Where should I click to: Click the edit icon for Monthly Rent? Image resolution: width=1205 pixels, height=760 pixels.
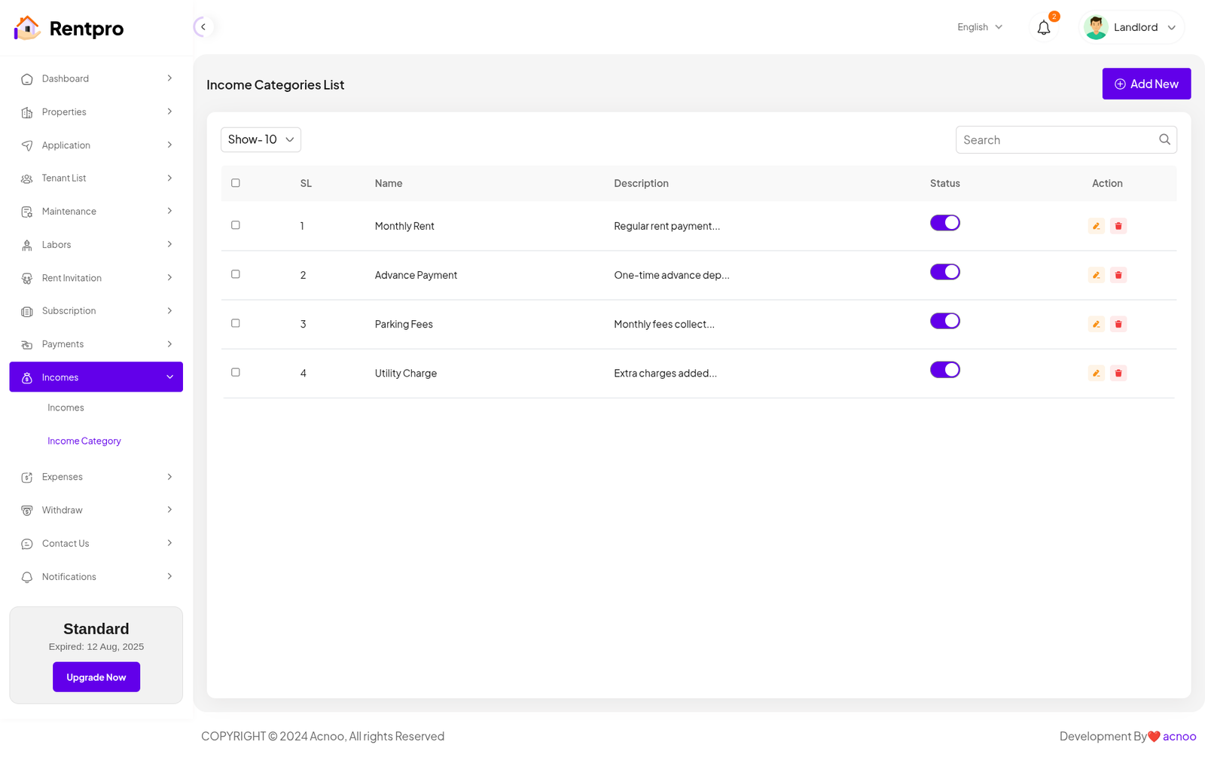coord(1096,226)
